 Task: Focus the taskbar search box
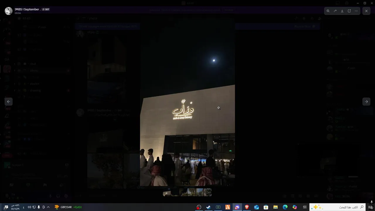coord(337,207)
